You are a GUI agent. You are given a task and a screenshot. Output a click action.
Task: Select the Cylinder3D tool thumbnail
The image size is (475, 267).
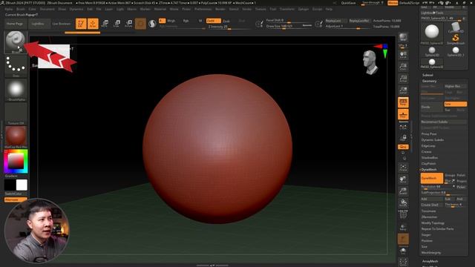coord(455,28)
